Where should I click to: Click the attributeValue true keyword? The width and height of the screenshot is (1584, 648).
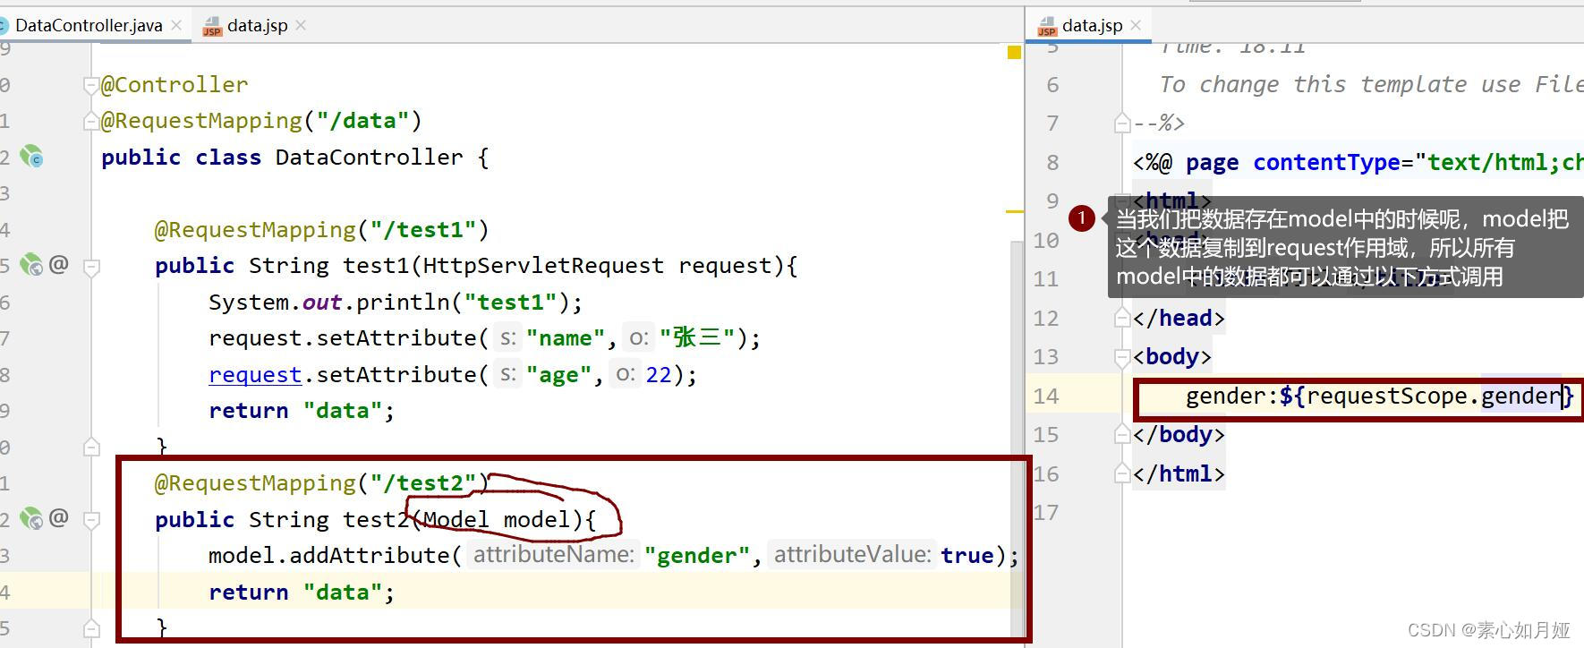click(x=967, y=556)
